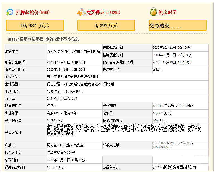Click the 结束时间 value 2020年12月21日 09时10分
This screenshot has height=173, width=215.
[66, 160]
